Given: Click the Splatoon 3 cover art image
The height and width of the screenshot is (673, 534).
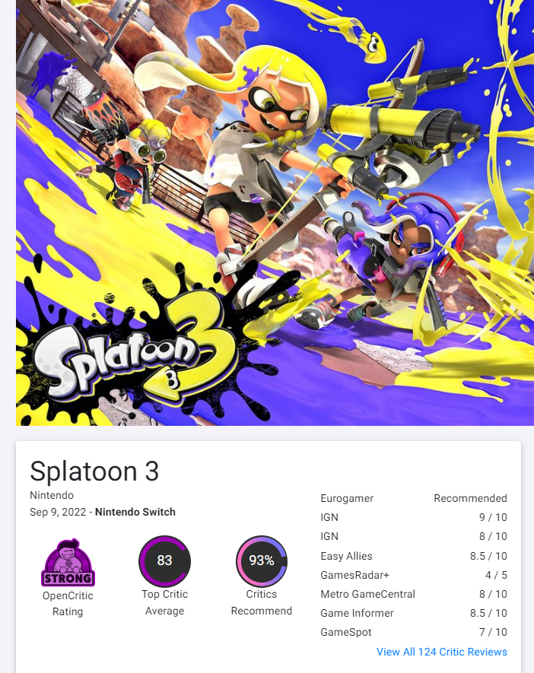Looking at the screenshot, I should 275,212.
